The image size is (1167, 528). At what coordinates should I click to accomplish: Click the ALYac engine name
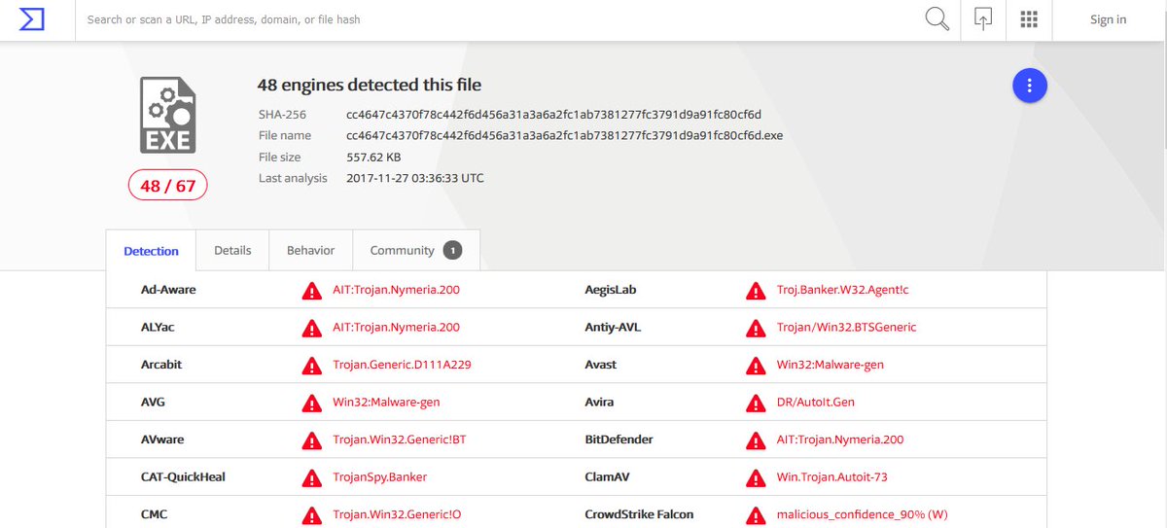[x=158, y=328]
